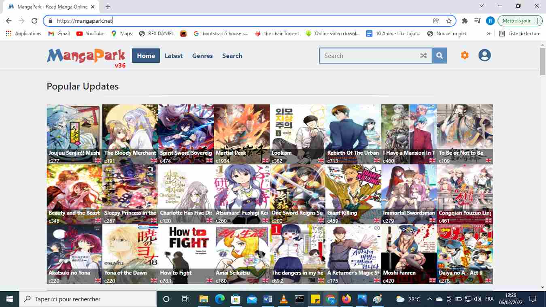
Task: Click the browser forward arrow
Action: click(21, 21)
